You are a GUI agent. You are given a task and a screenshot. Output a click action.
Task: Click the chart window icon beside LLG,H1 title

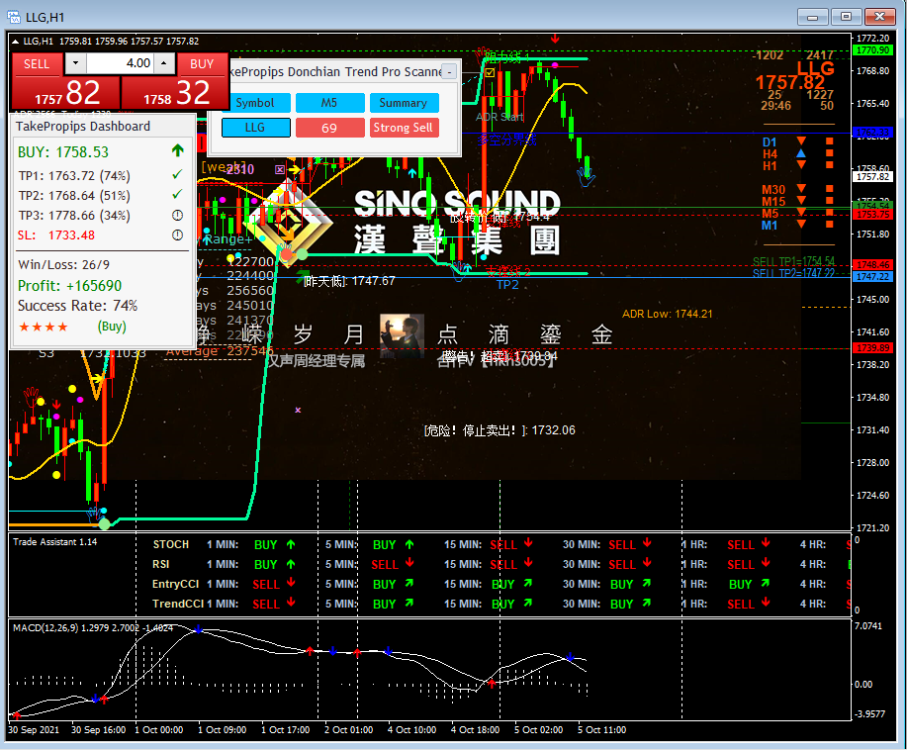[14, 17]
